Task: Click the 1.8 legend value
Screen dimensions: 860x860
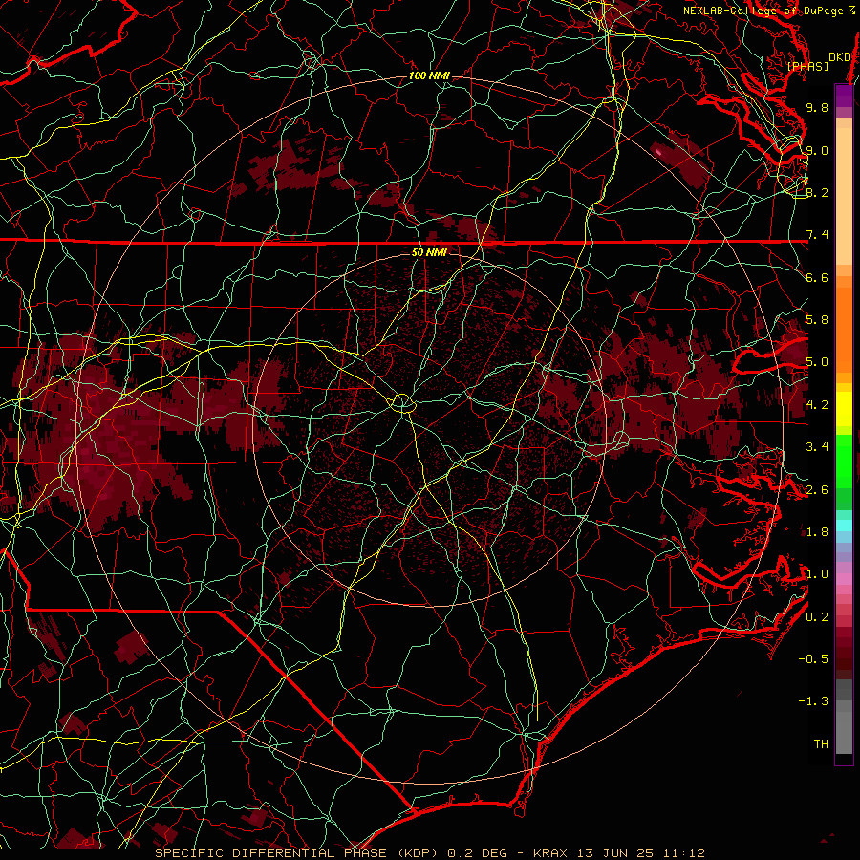Action: point(817,532)
